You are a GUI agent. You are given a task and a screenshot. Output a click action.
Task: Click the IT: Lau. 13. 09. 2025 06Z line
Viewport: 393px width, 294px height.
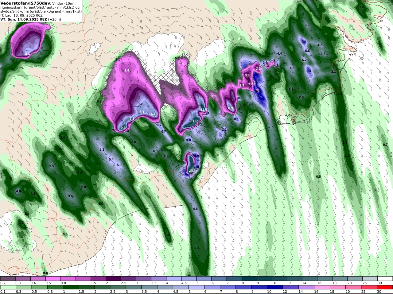[x=21, y=15]
